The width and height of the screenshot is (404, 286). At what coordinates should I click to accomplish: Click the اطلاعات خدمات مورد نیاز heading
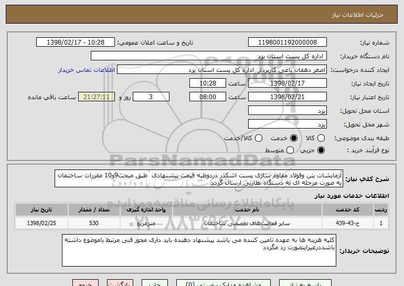pyautogui.click(x=352, y=196)
